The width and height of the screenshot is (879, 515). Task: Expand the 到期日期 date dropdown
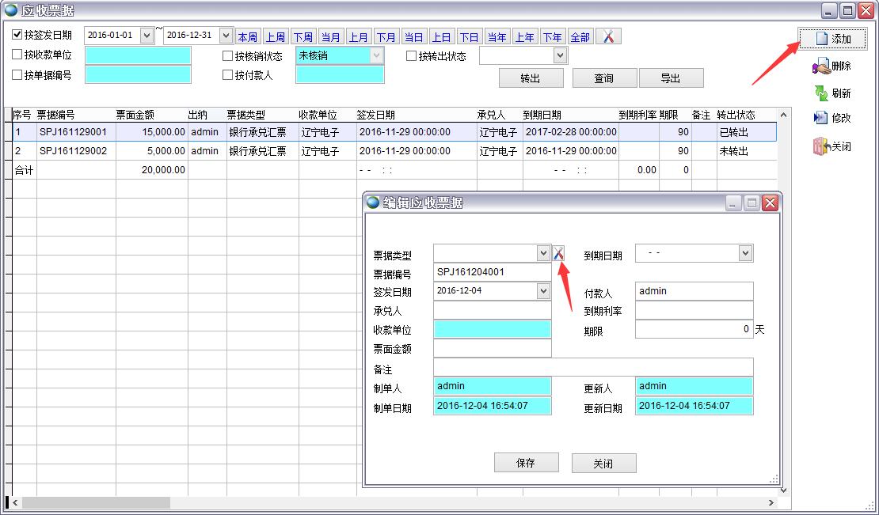(x=744, y=253)
